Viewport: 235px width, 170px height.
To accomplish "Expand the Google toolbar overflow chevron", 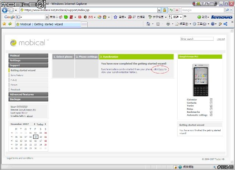I will [185, 17].
